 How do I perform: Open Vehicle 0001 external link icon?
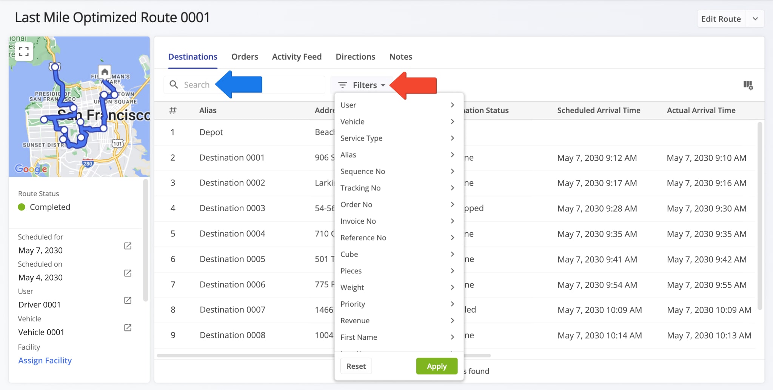(x=127, y=328)
